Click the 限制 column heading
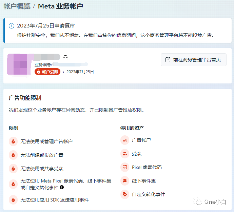 [x=14, y=128]
